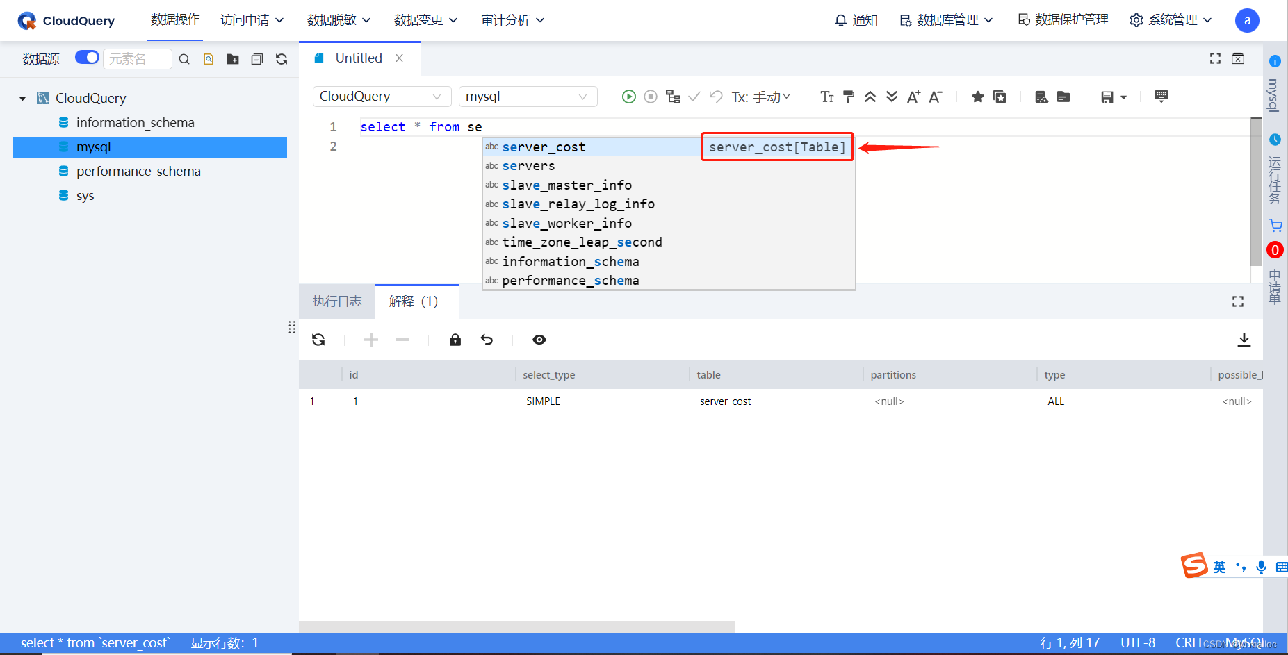Screen dimensions: 1288x655
Task: Open the user avatar menu
Action: click(x=1247, y=20)
